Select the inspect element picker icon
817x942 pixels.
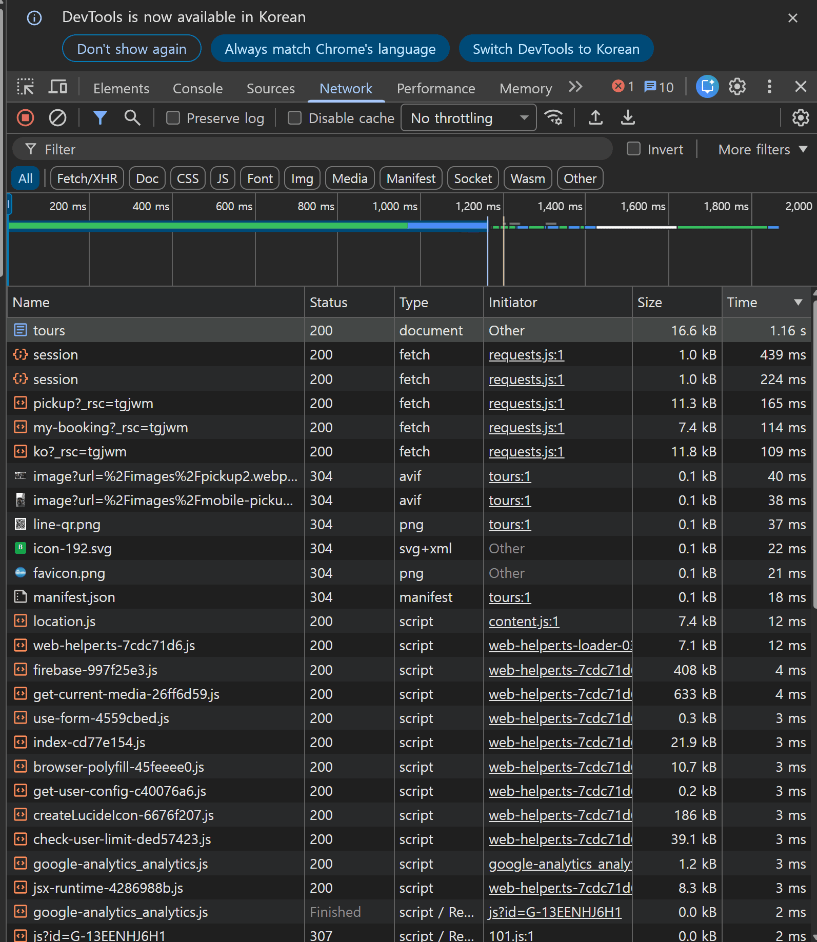(25, 87)
